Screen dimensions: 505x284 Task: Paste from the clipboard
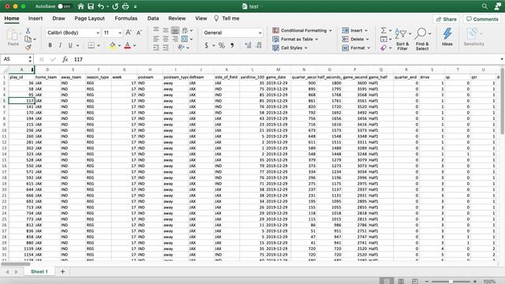[13, 37]
